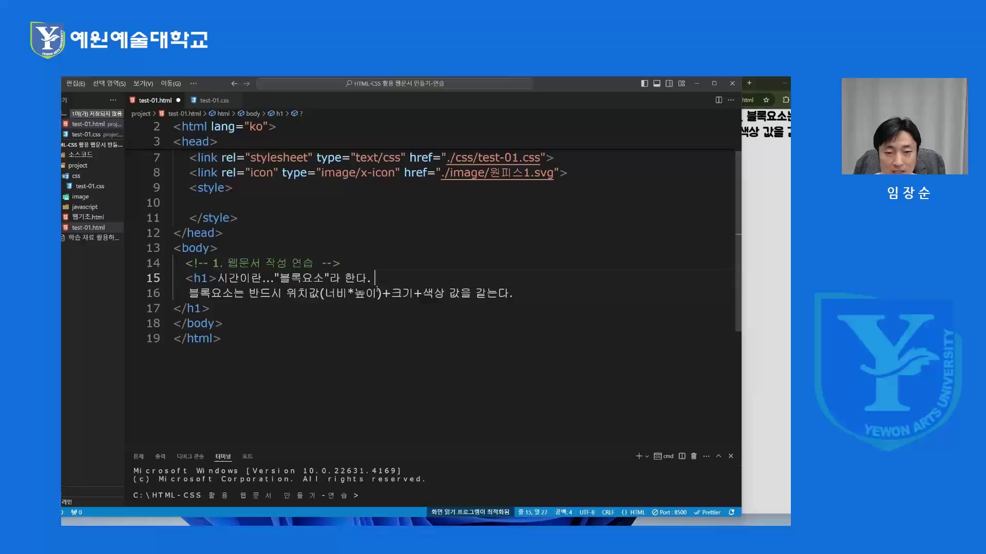The width and height of the screenshot is (986, 554).
Task: Split the terminal pane
Action: pyautogui.click(x=681, y=456)
